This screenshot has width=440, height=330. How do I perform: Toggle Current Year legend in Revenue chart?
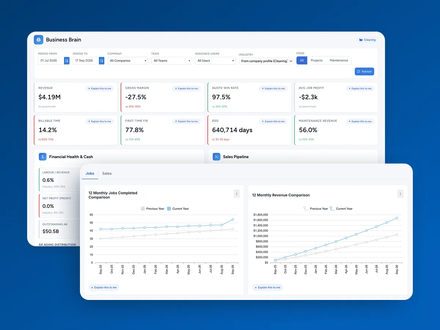point(341,209)
